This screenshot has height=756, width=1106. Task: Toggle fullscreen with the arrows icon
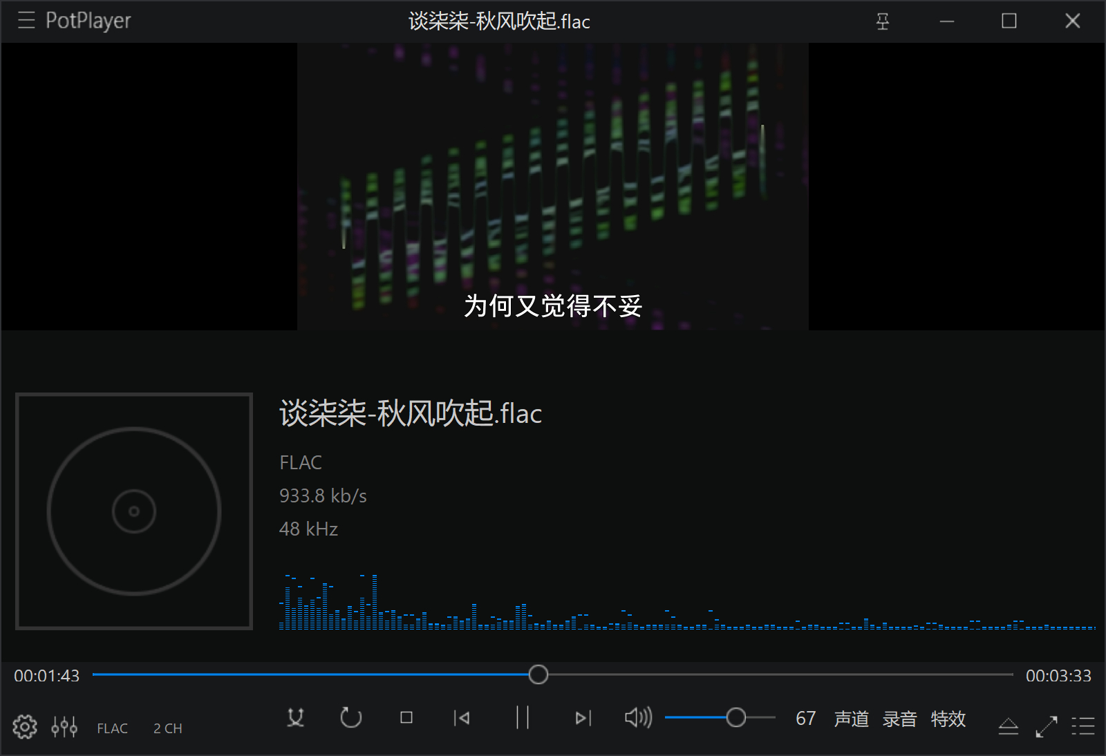click(x=1047, y=726)
